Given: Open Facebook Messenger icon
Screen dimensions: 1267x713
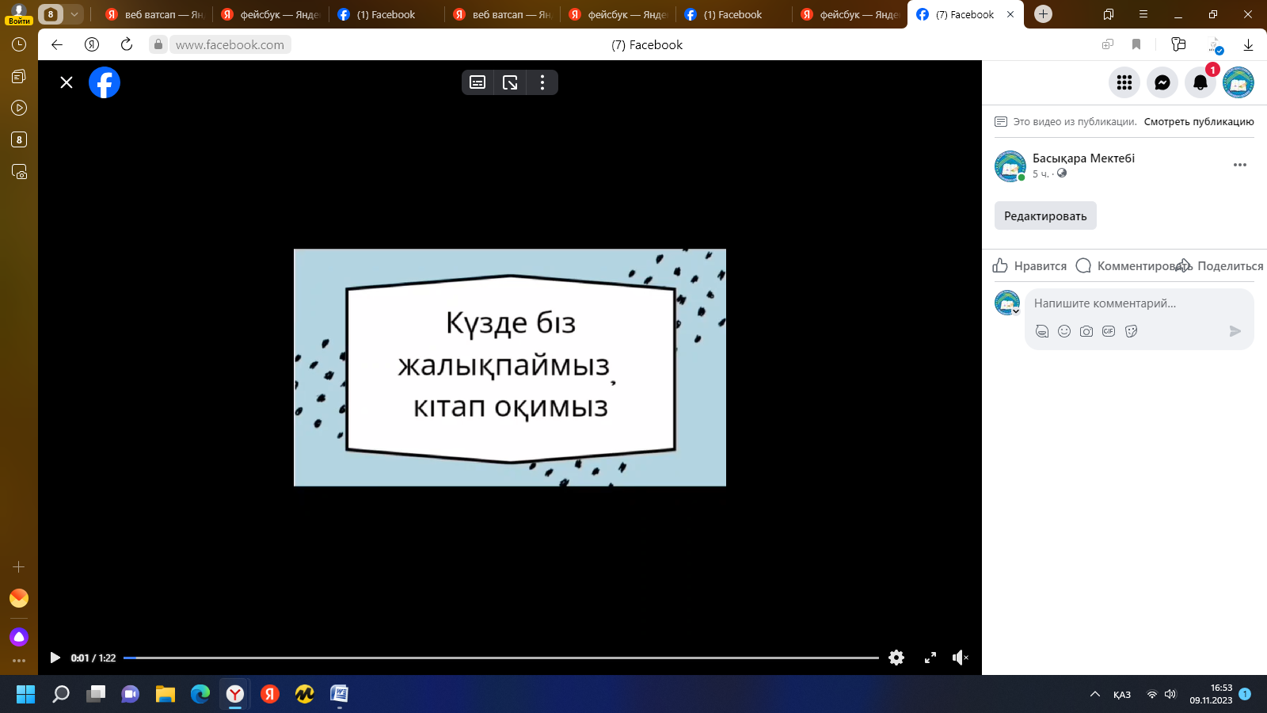Looking at the screenshot, I should (x=1162, y=82).
